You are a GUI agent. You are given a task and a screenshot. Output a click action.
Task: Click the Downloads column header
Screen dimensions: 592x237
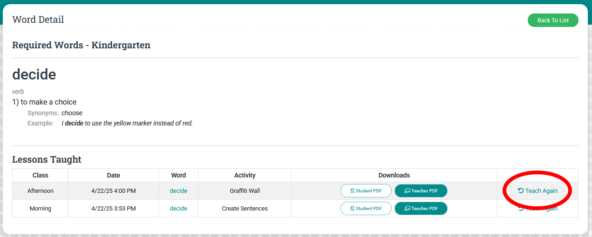[x=394, y=175]
